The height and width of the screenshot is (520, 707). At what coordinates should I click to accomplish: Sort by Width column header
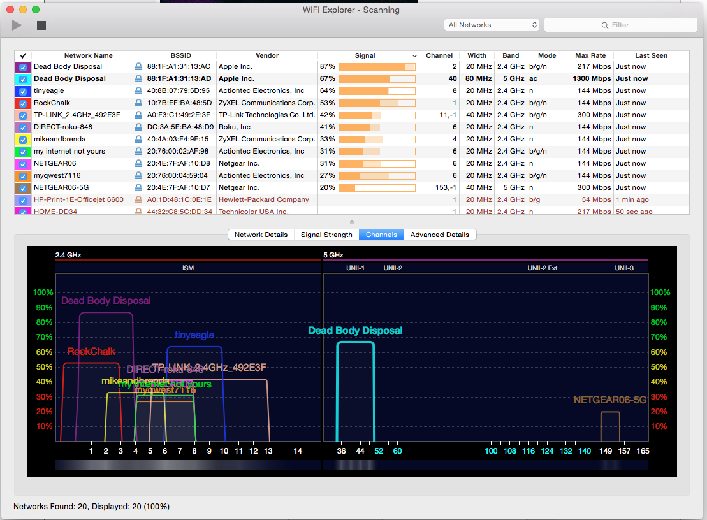[x=477, y=55]
